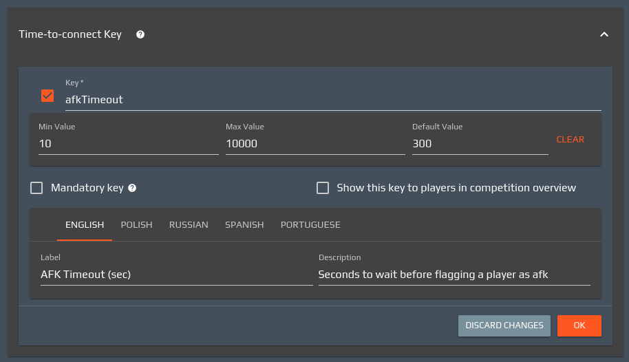The height and width of the screenshot is (362, 629).
Task: Select the Portuguese language tab
Action: pos(310,225)
